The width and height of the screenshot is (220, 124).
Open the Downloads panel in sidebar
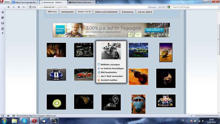[3, 23]
